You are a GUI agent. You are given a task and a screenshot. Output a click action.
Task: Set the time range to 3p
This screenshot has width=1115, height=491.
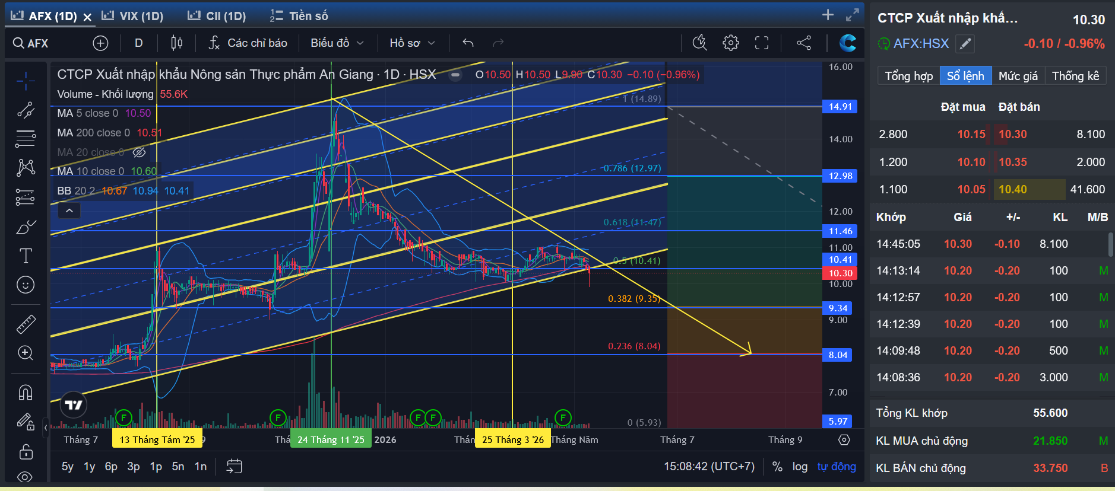(x=134, y=467)
